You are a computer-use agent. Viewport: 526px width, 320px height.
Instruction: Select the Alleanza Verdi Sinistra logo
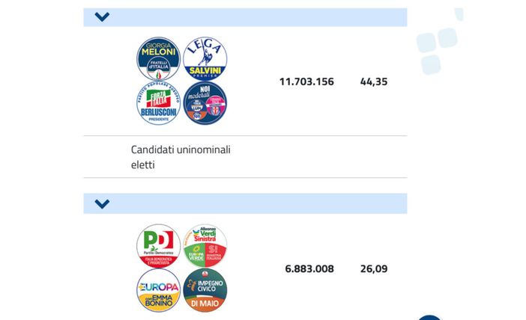205,246
